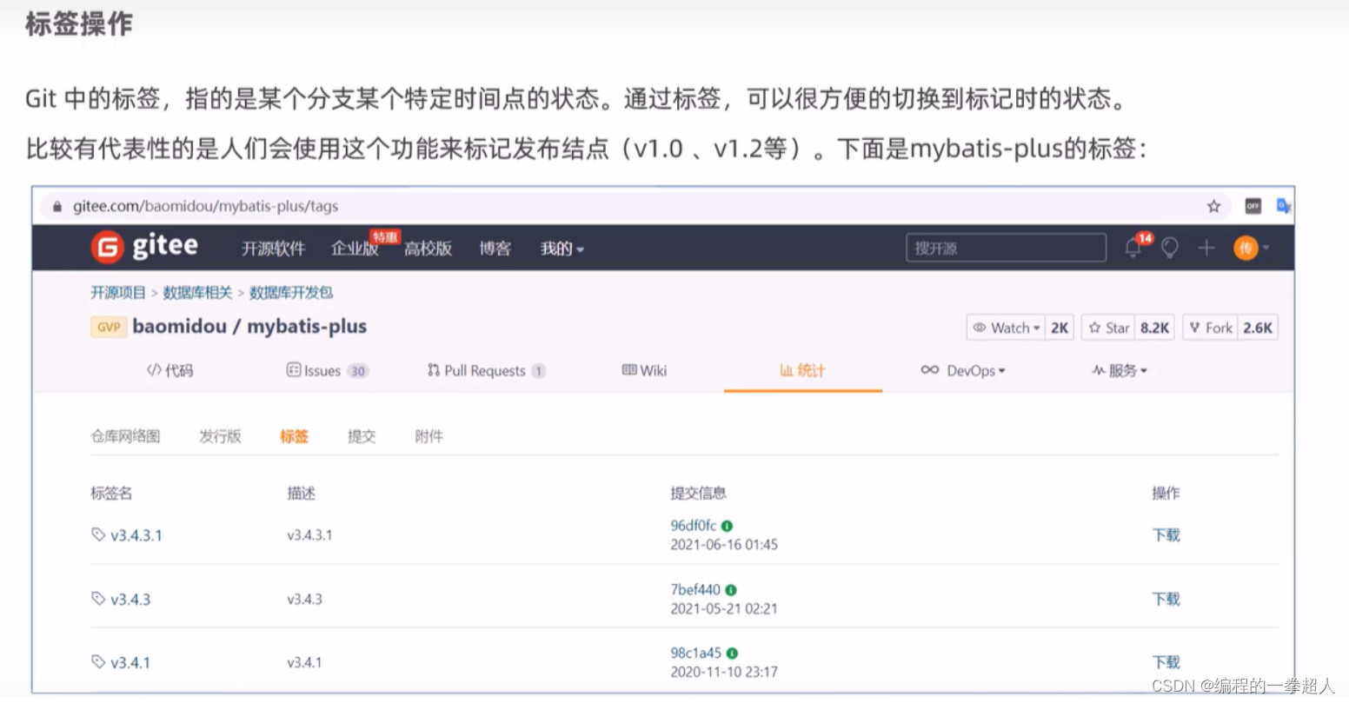Image resolution: width=1349 pixels, height=703 pixels.
Task: Click the Fork button
Action: (1211, 328)
